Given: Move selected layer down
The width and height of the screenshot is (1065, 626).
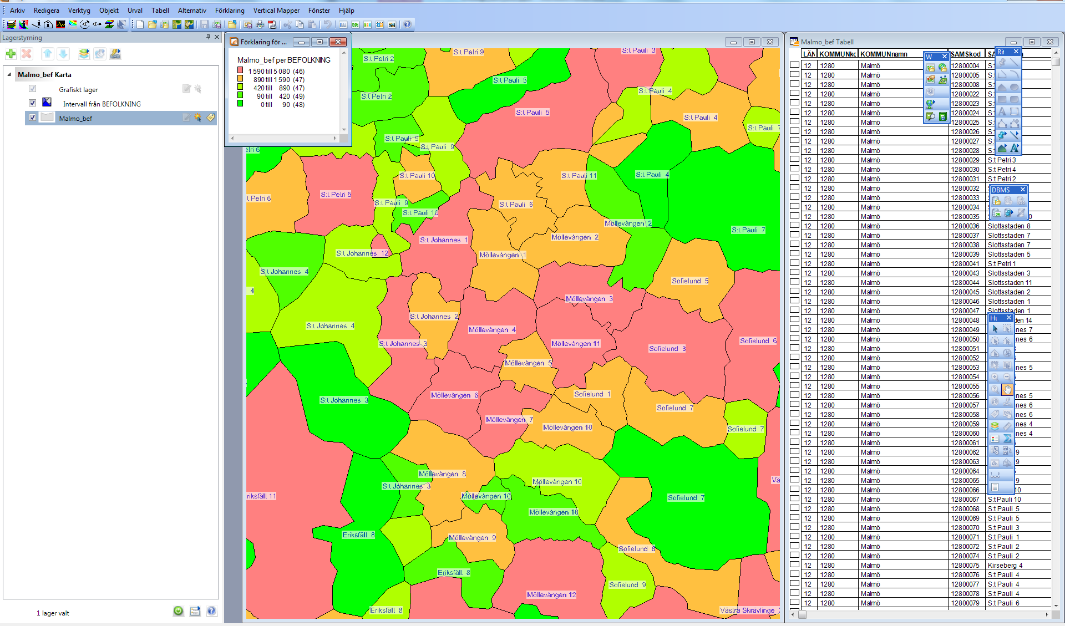Looking at the screenshot, I should coord(63,54).
